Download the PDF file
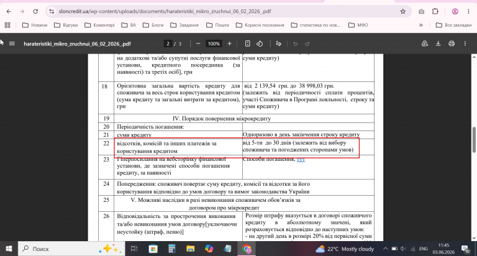This screenshot has width=477, height=256. (x=438, y=43)
